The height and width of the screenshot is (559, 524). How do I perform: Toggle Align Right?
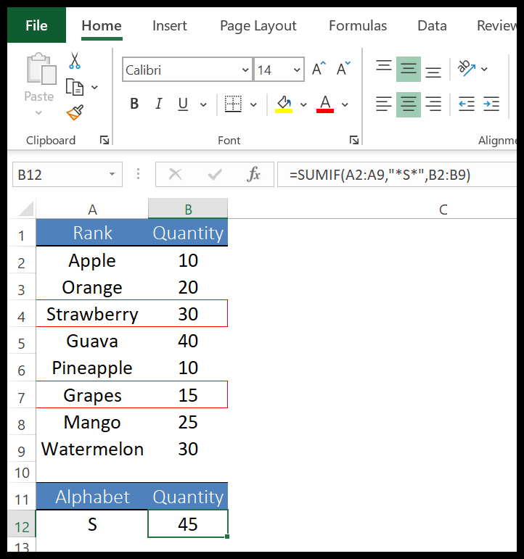[433, 104]
